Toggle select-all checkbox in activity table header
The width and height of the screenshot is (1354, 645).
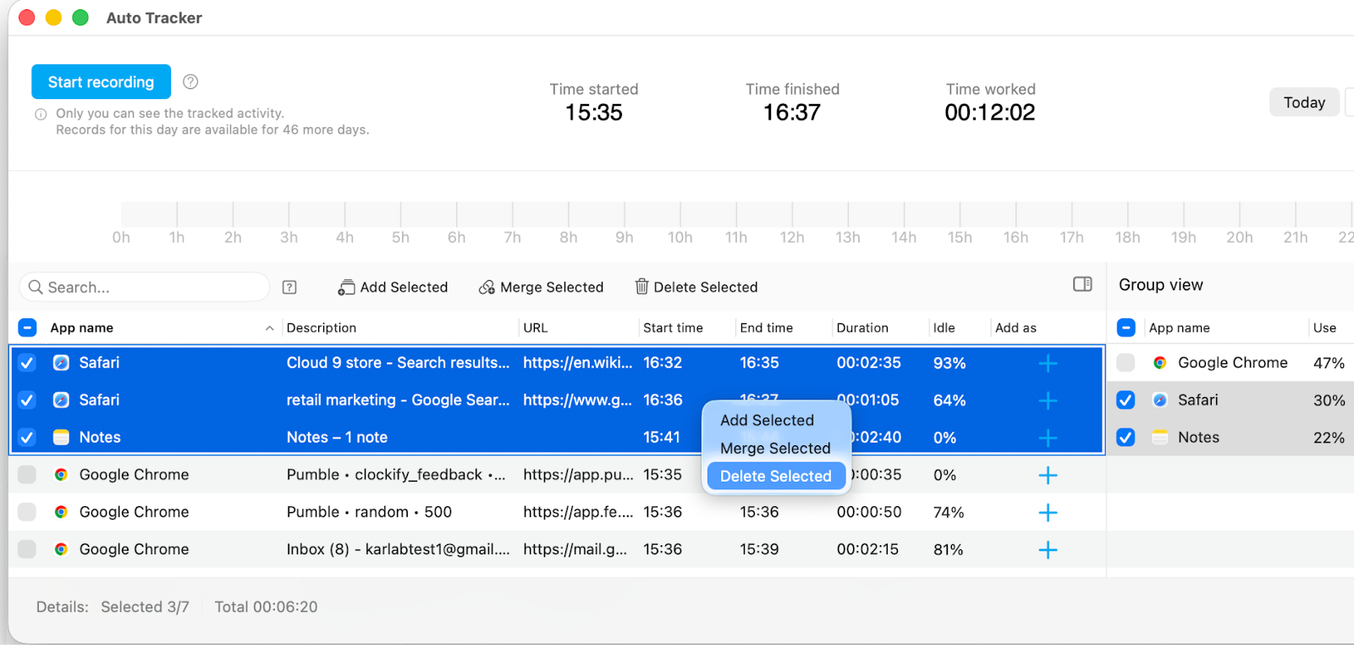click(27, 328)
